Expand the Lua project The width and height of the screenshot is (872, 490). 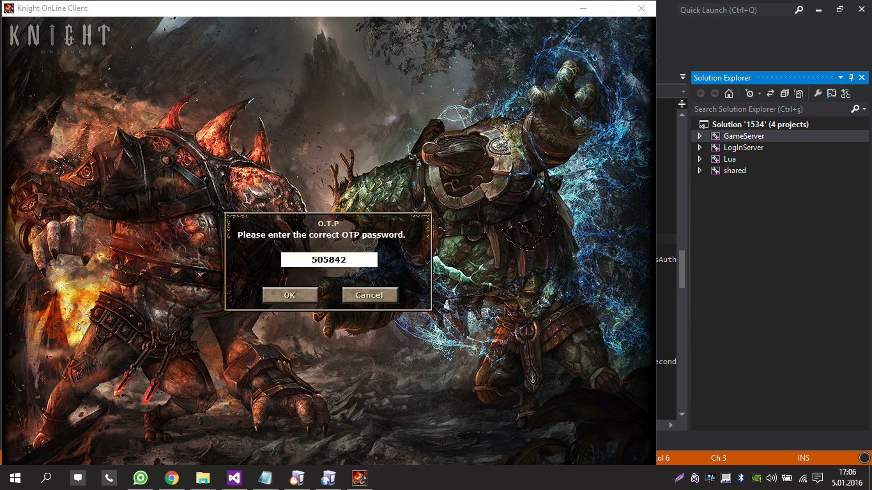[x=700, y=159]
